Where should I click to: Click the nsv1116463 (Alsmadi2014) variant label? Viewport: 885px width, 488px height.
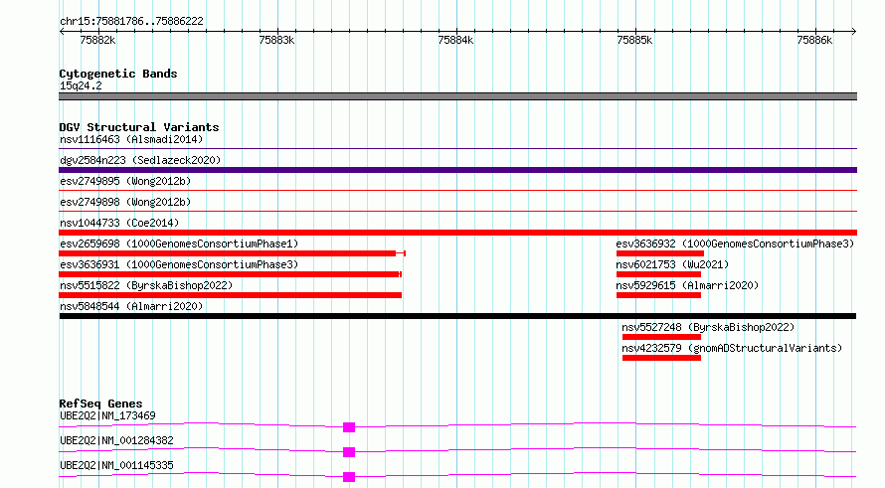(x=131, y=139)
